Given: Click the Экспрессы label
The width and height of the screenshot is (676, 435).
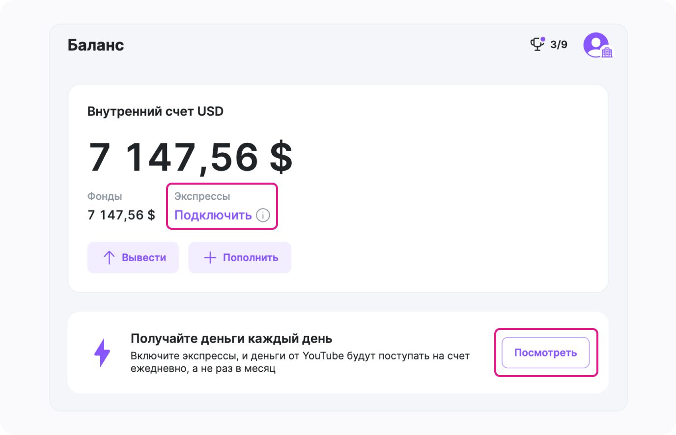Looking at the screenshot, I should [x=202, y=196].
